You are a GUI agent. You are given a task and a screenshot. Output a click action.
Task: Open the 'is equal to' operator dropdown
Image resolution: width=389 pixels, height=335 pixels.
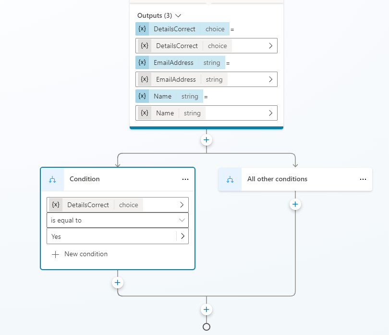click(x=118, y=220)
